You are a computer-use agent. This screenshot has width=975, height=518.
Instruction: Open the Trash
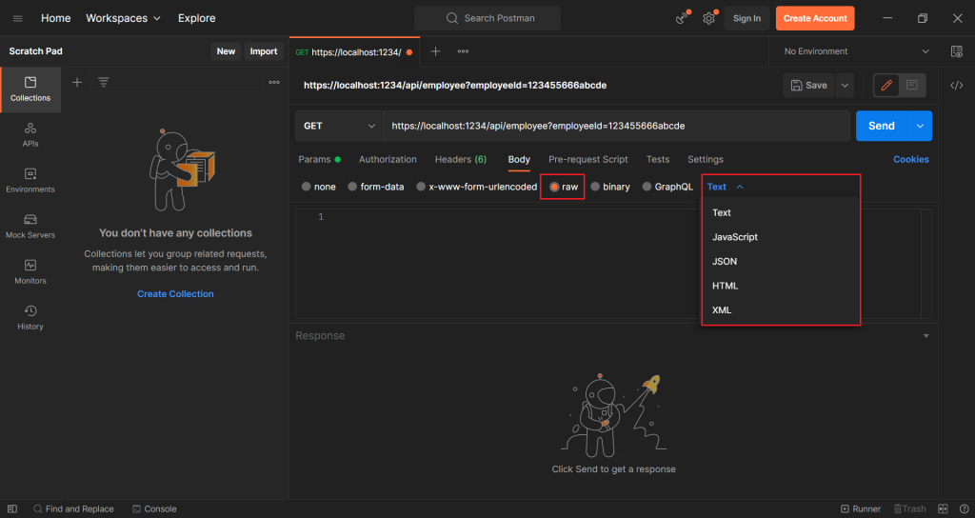(909, 508)
